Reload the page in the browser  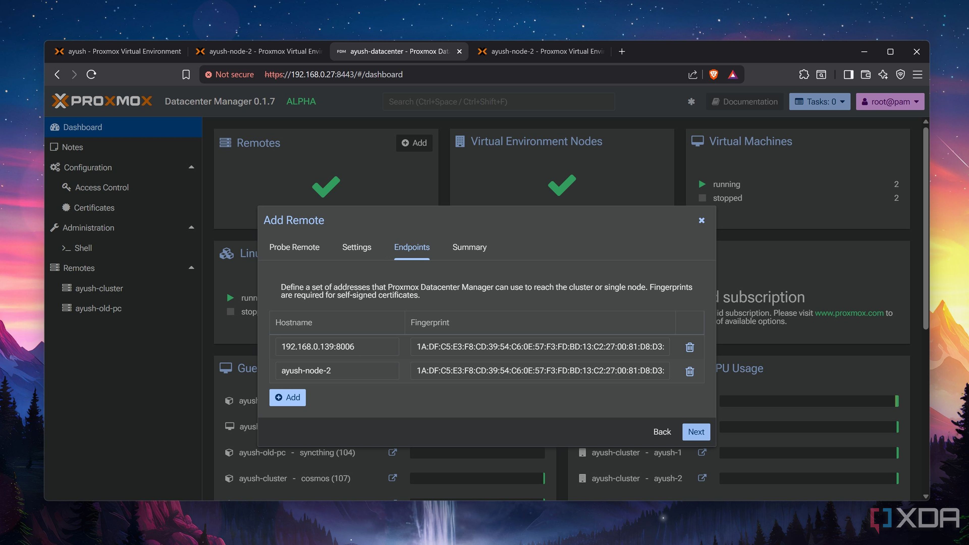tap(91, 74)
